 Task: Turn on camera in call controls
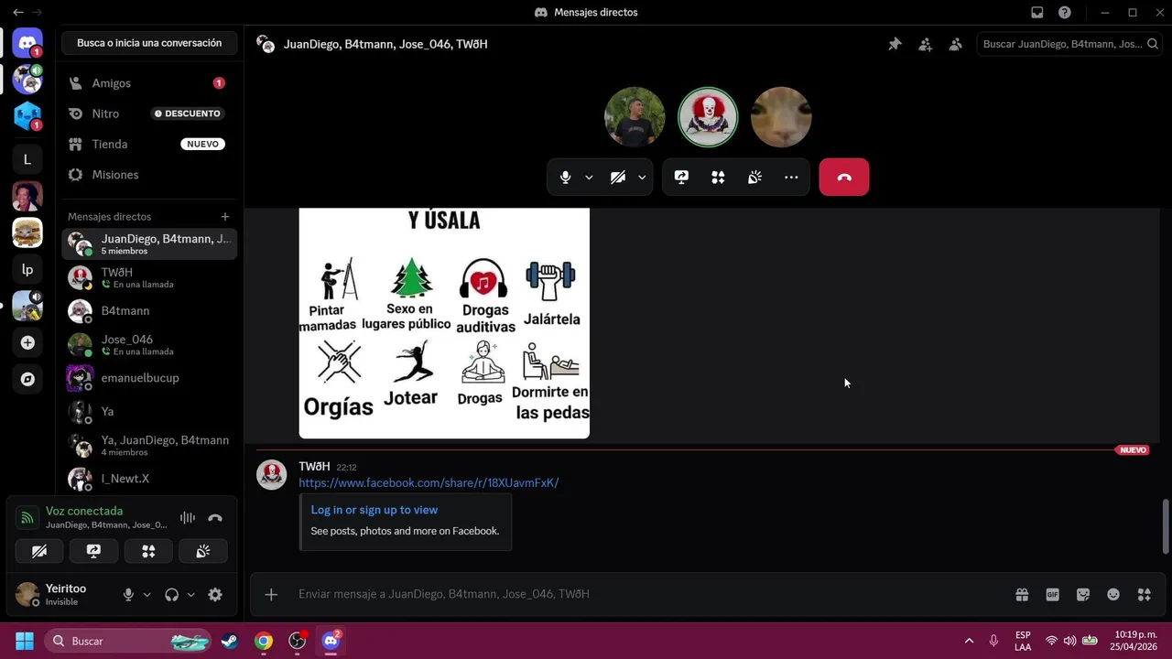point(618,178)
